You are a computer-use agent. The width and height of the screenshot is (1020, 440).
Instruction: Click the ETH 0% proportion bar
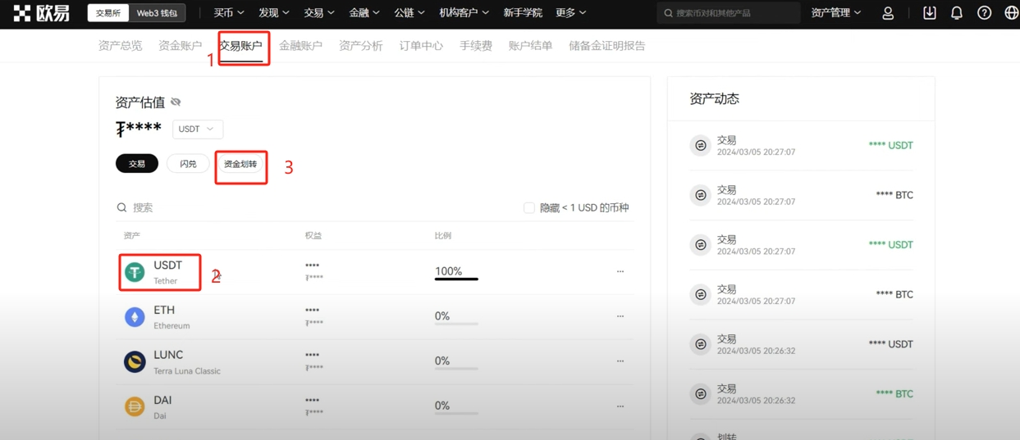click(x=456, y=324)
